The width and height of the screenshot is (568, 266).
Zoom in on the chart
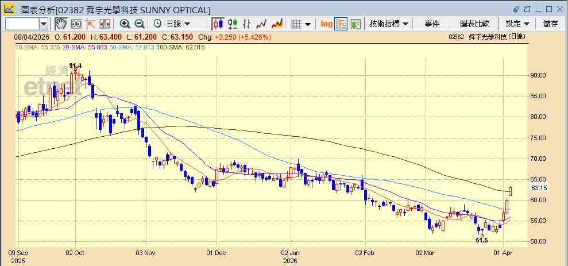(x=125, y=24)
